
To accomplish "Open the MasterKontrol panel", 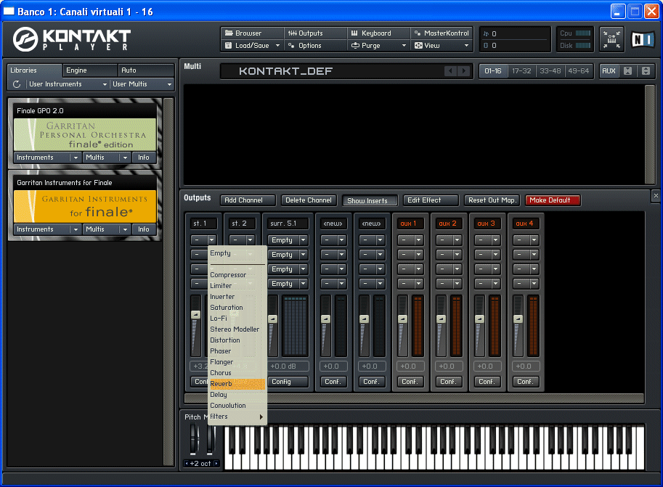I will (442, 33).
